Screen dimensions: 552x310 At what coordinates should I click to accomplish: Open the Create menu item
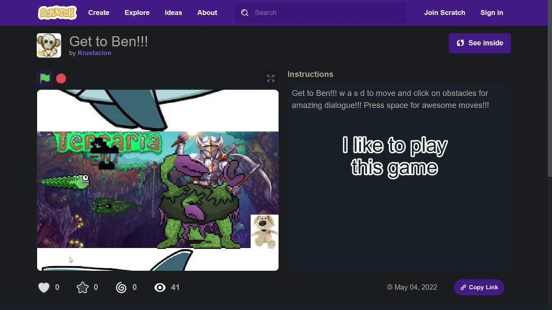pos(99,13)
